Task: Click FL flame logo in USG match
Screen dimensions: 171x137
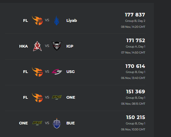Action: (37, 72)
